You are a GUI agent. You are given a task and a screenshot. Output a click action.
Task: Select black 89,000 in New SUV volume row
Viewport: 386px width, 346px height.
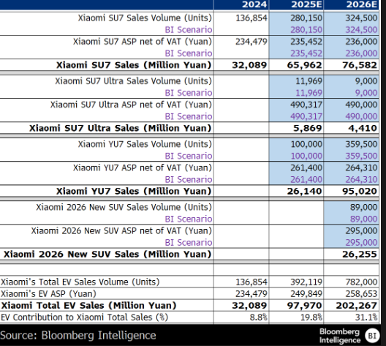[x=363, y=207]
